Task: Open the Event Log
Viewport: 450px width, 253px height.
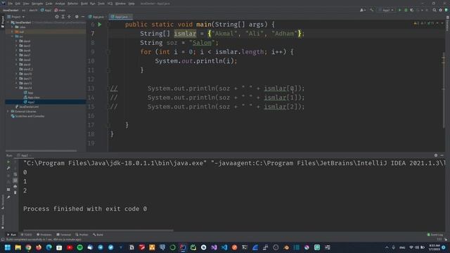Action: pos(435,235)
